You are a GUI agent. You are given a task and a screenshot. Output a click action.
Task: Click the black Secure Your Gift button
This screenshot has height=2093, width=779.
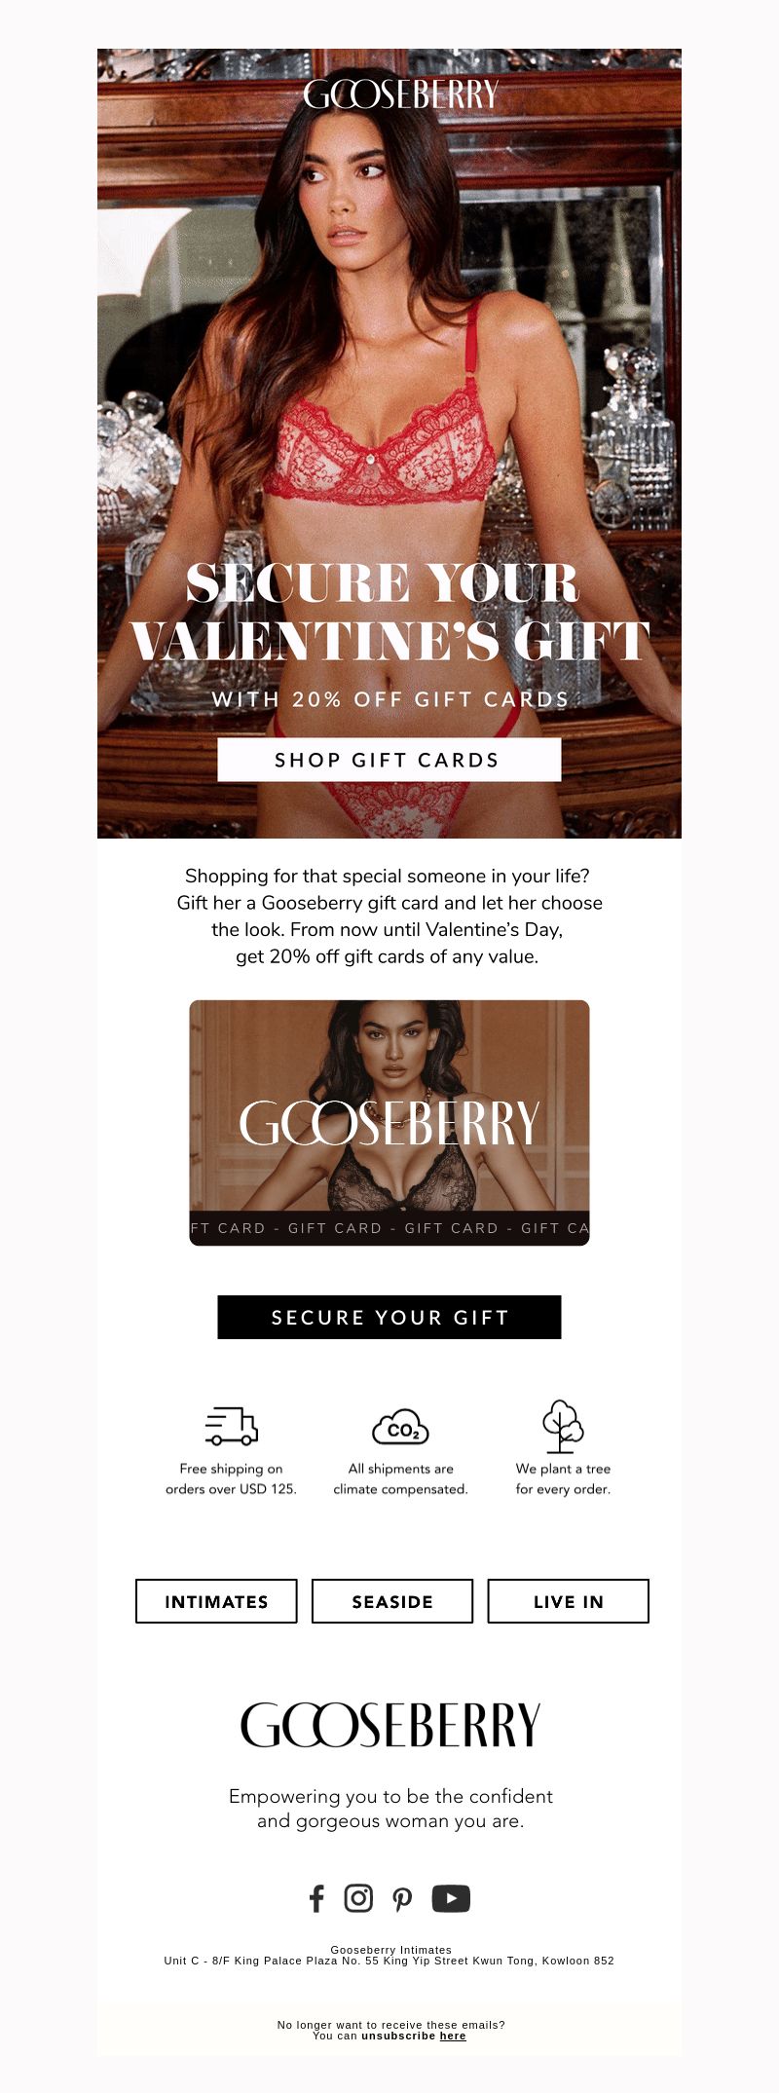click(x=389, y=1317)
